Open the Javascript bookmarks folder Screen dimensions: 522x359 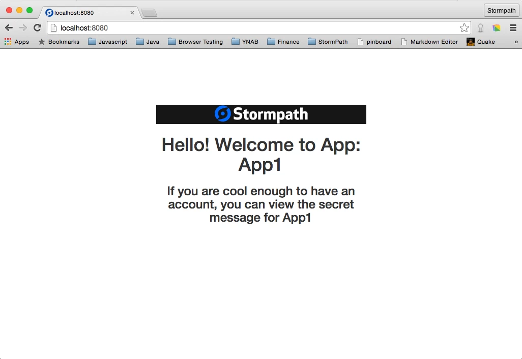tap(107, 42)
